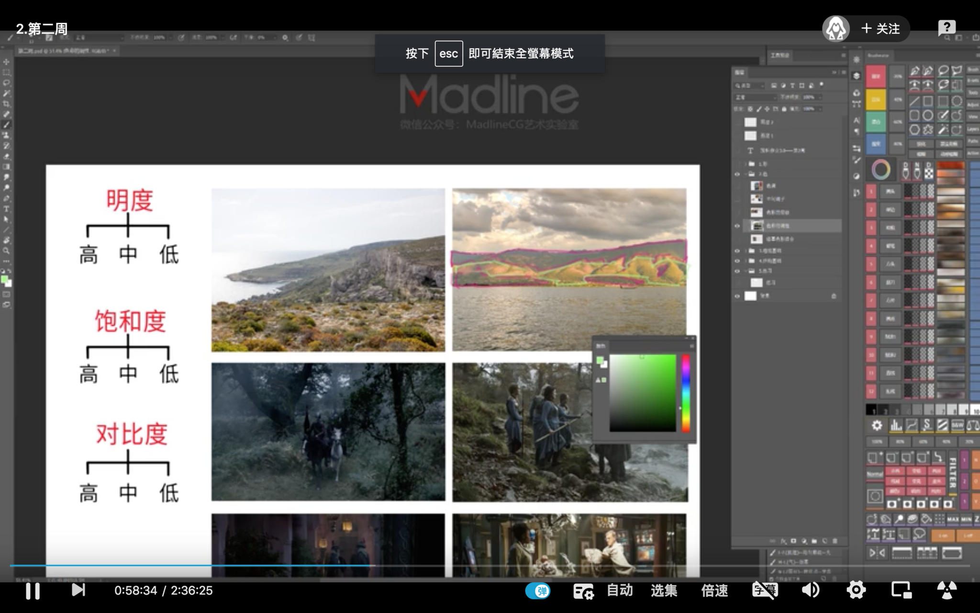This screenshot has width=980, height=613.
Task: Select the Crop tool
Action: 6,103
